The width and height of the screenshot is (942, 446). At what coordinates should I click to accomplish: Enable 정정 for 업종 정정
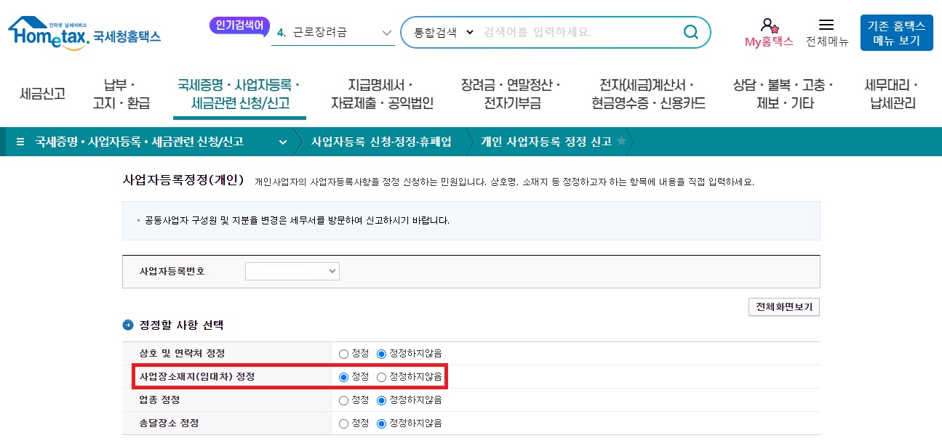coord(343,400)
